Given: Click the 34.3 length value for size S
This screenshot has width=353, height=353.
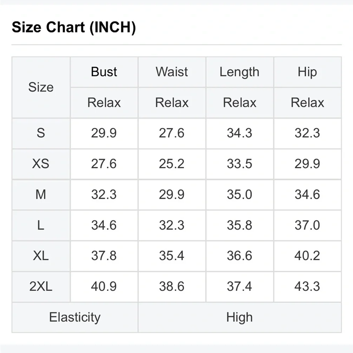Looking at the screenshot, I should point(239,133).
